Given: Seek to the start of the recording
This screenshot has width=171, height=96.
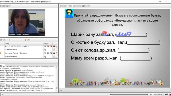Looking at the screenshot, I should pos(3,94).
